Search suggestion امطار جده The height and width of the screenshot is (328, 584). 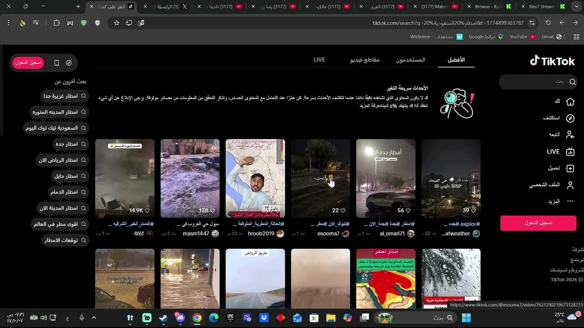click(71, 144)
